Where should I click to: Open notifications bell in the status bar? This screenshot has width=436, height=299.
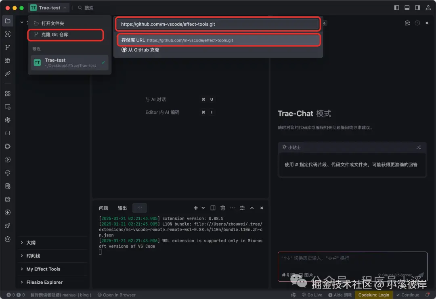(x=428, y=295)
